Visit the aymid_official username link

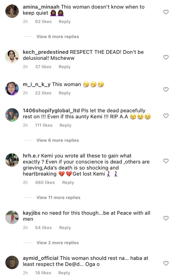41,258
